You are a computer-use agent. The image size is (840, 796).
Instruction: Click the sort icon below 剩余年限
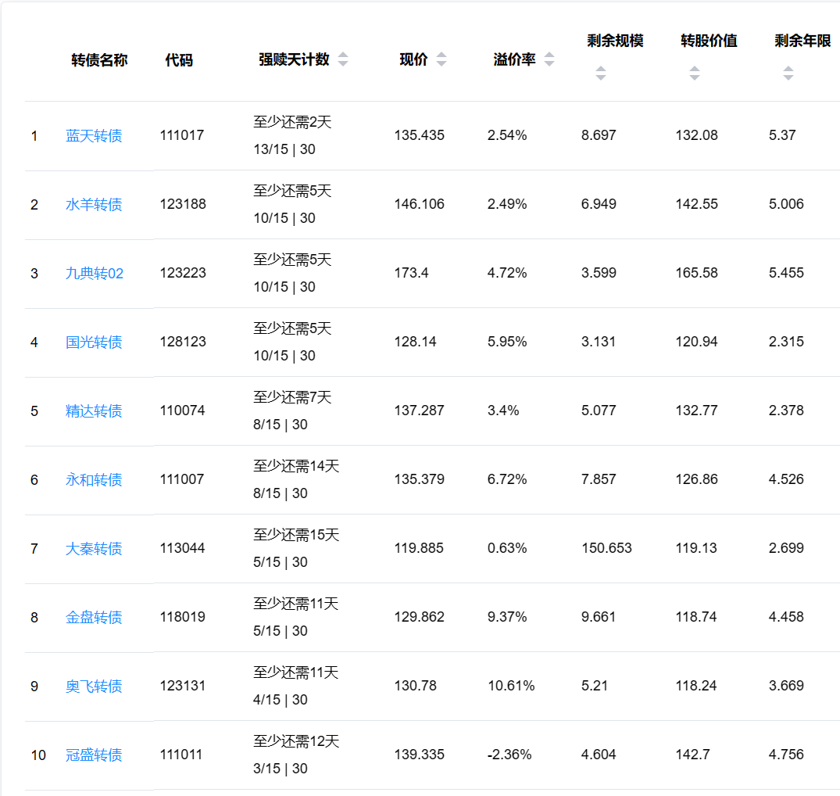[788, 74]
